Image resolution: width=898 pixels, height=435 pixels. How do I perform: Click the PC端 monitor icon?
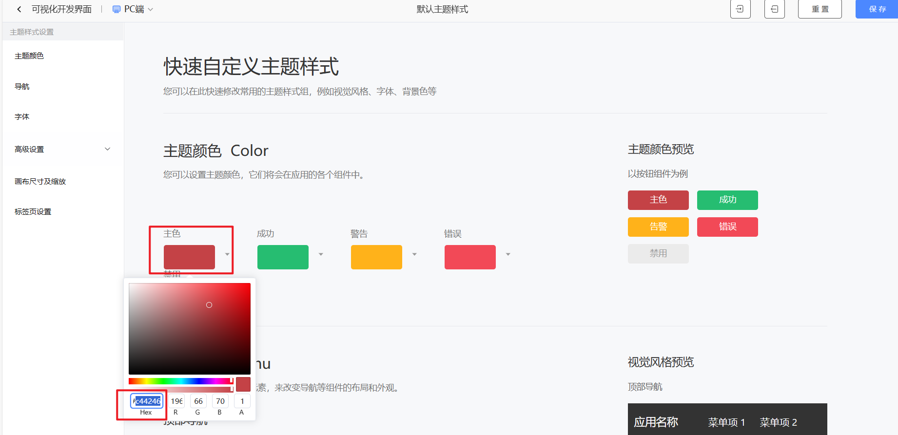point(117,9)
